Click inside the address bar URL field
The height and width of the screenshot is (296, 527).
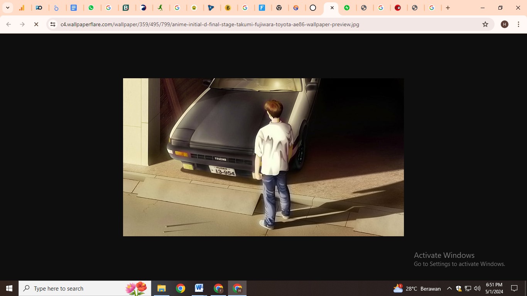(x=231, y=24)
